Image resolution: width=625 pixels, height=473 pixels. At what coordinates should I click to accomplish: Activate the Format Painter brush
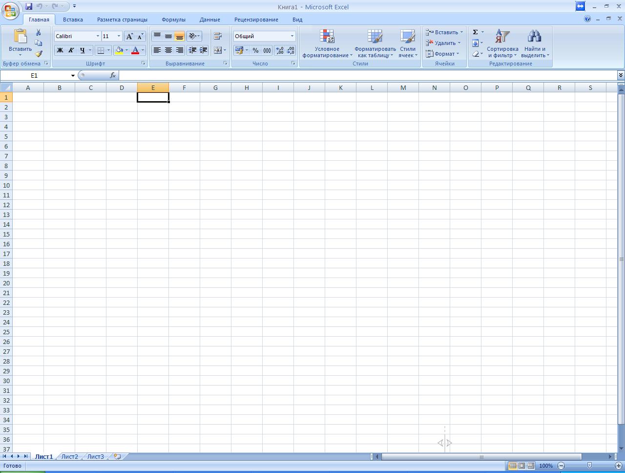point(39,54)
